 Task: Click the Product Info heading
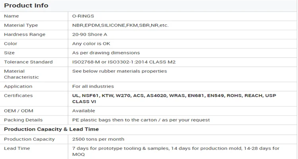[26, 6]
